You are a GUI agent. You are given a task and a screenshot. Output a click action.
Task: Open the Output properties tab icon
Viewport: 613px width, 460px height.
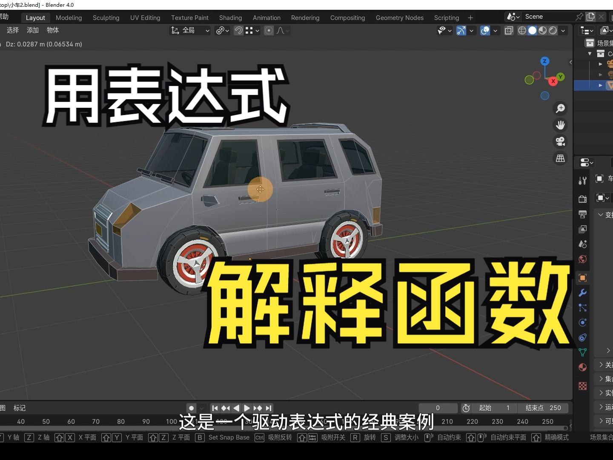(583, 214)
